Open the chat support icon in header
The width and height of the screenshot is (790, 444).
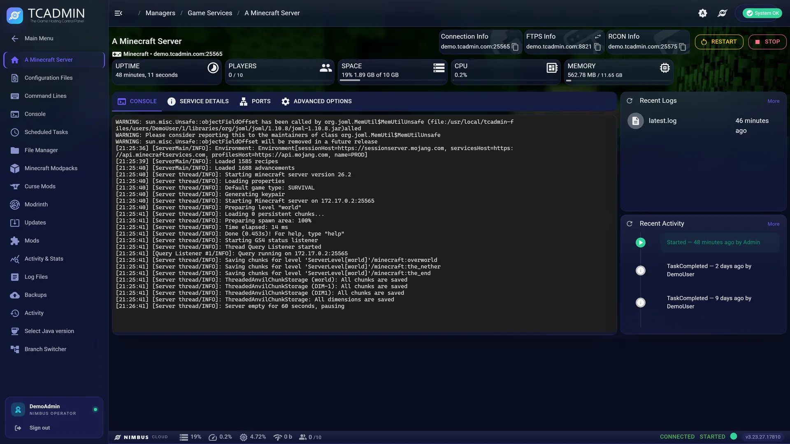(x=723, y=13)
